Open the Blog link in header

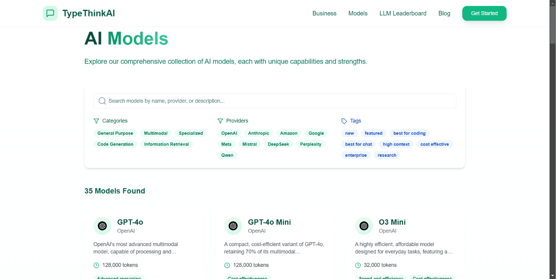pos(444,14)
